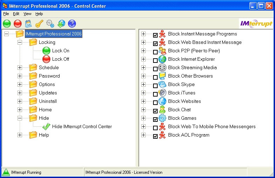The height and width of the screenshot is (178, 275).
Task: Disable the Block Games checkbox
Action: pos(155,119)
